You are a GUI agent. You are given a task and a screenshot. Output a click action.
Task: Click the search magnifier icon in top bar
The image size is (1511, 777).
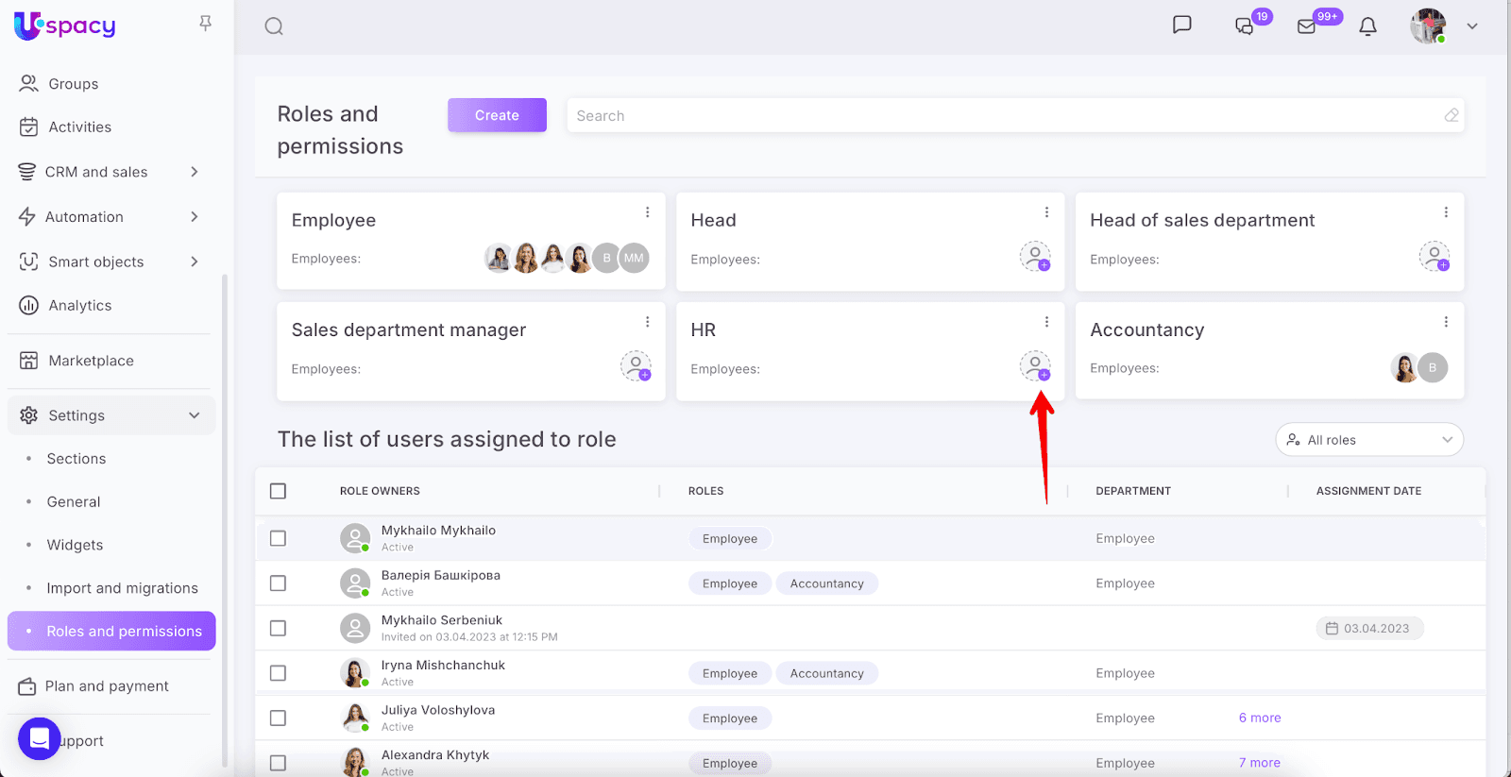pos(274,26)
